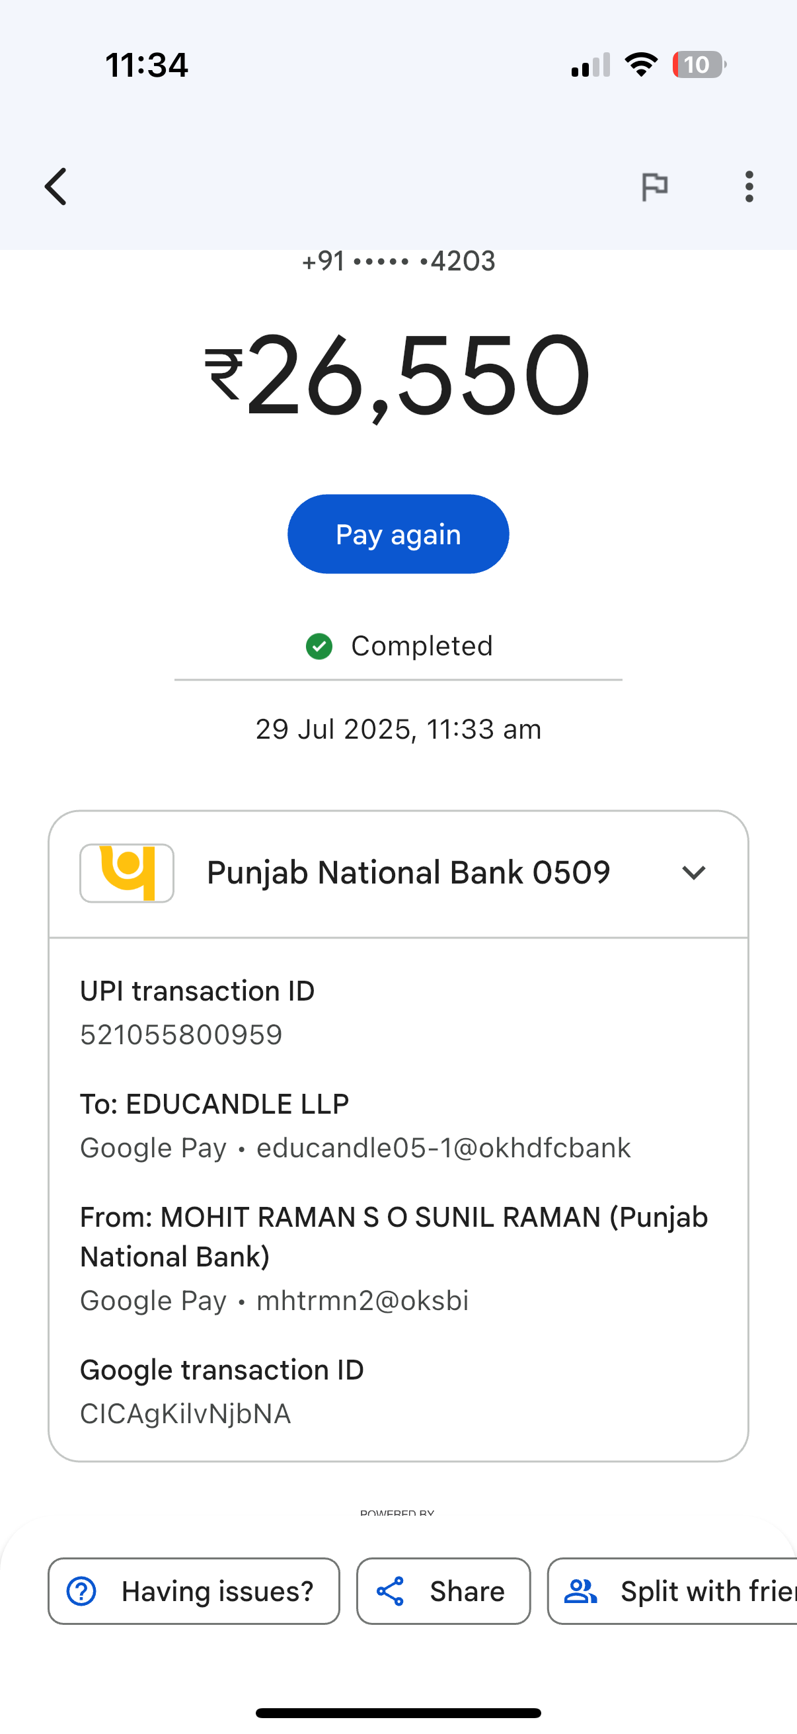This screenshot has width=797, height=1734.
Task: Tap the split with friends people icon
Action: tap(580, 1591)
